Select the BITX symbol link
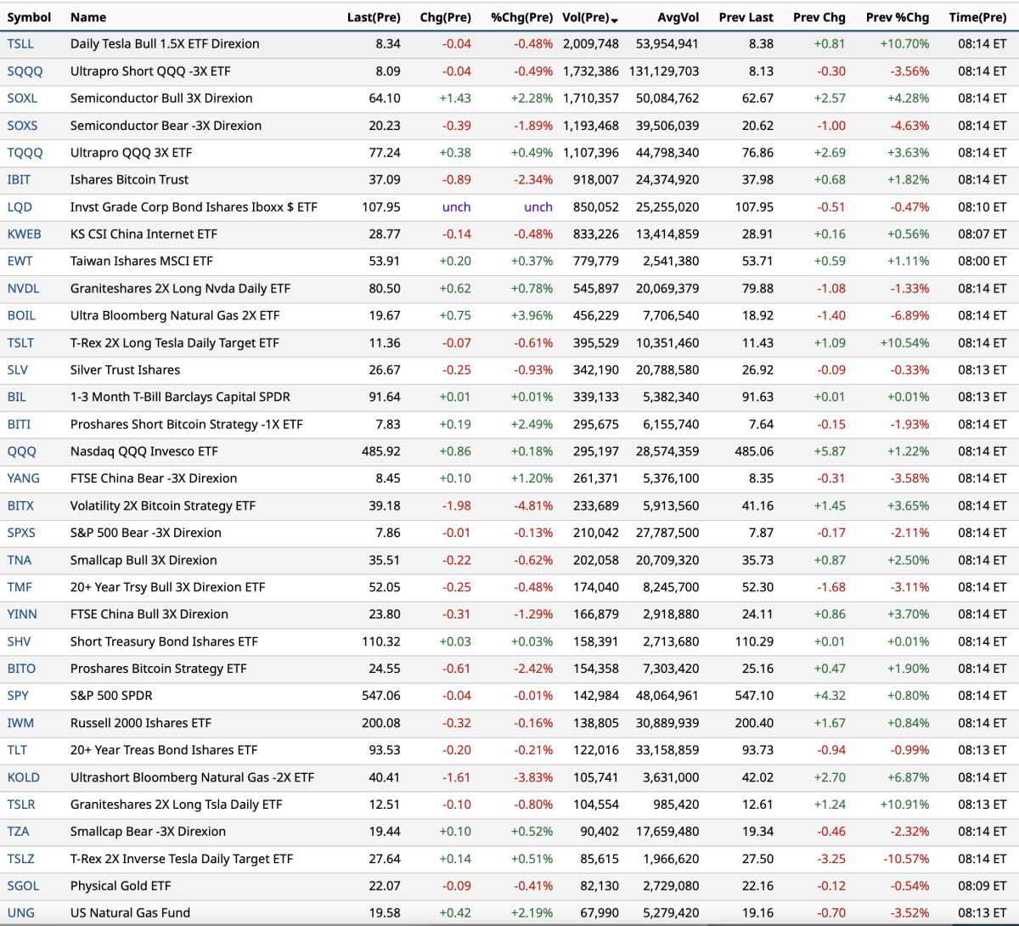Viewport: 1019px width, 926px height. point(20,506)
